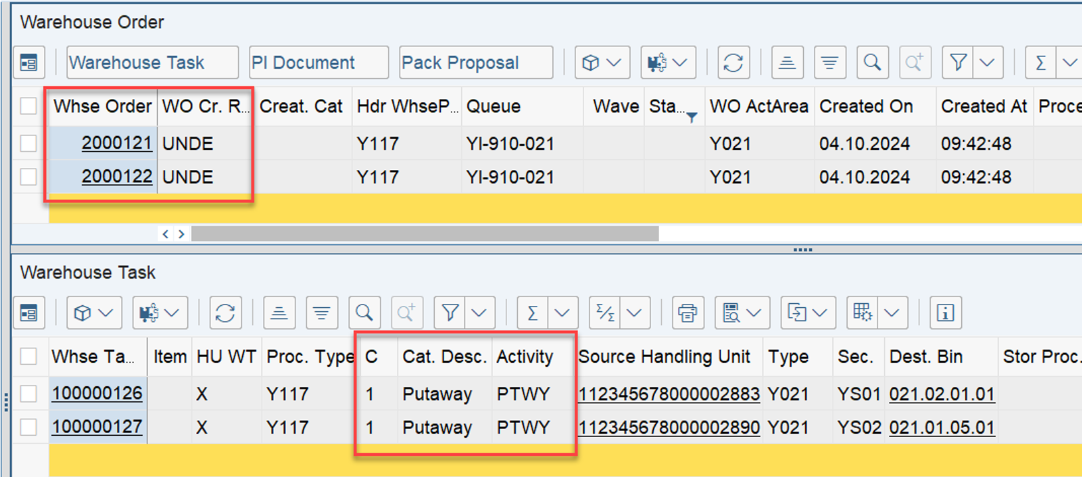The width and height of the screenshot is (1082, 477).
Task: Open handling unit 112345678000002883 link
Action: tap(669, 394)
